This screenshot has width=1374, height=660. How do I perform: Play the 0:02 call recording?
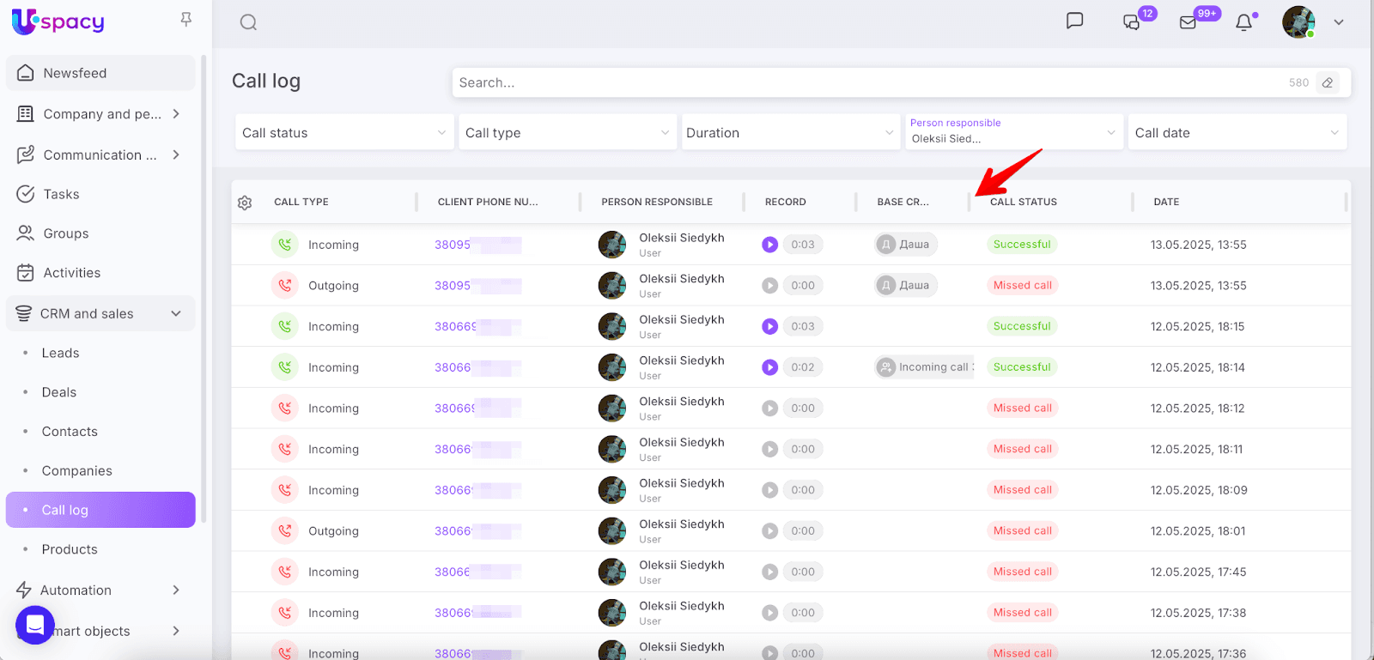click(769, 367)
